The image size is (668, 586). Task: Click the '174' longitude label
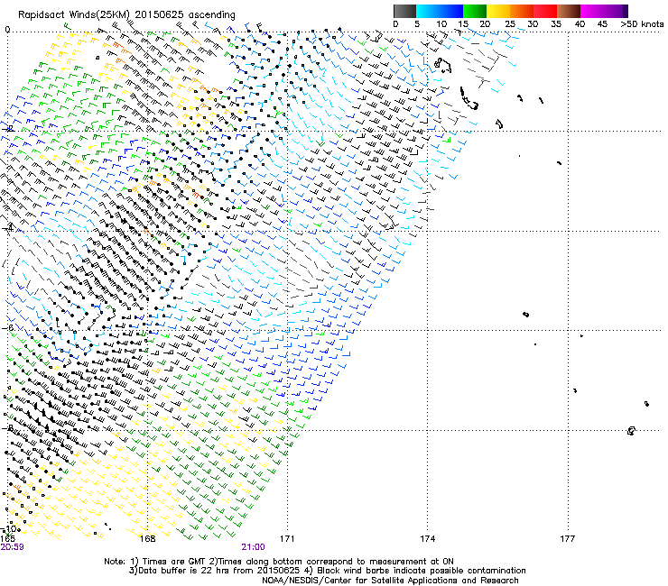click(x=427, y=538)
